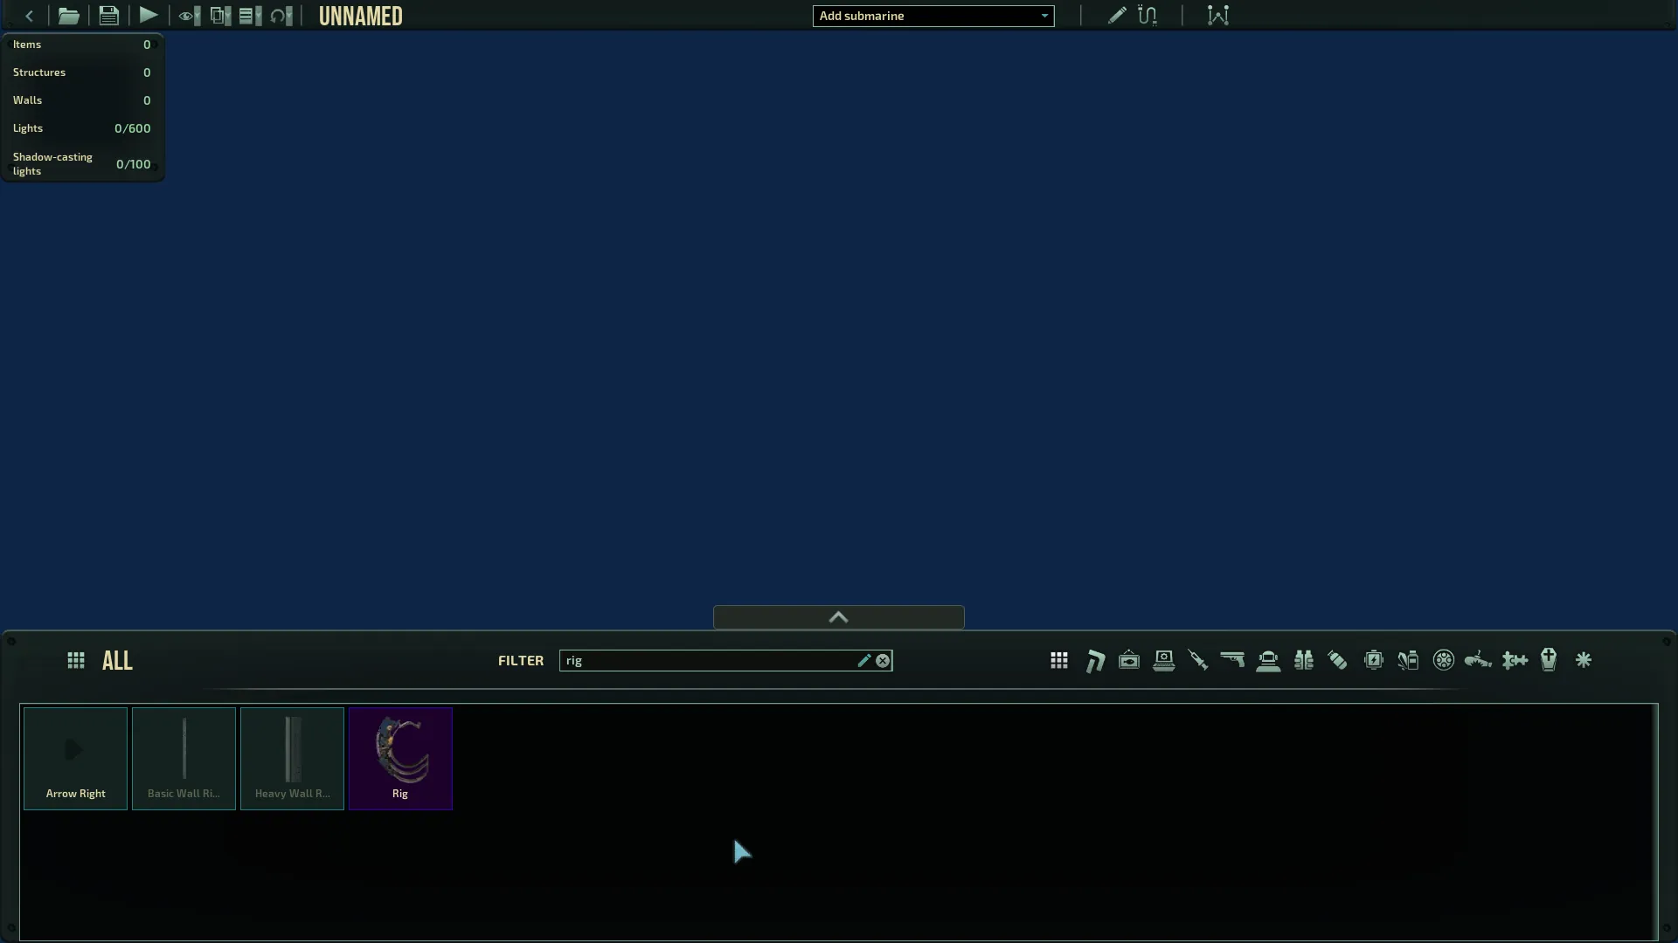
Task: Pick the coffin-shaped category icon
Action: pyautogui.click(x=1549, y=660)
